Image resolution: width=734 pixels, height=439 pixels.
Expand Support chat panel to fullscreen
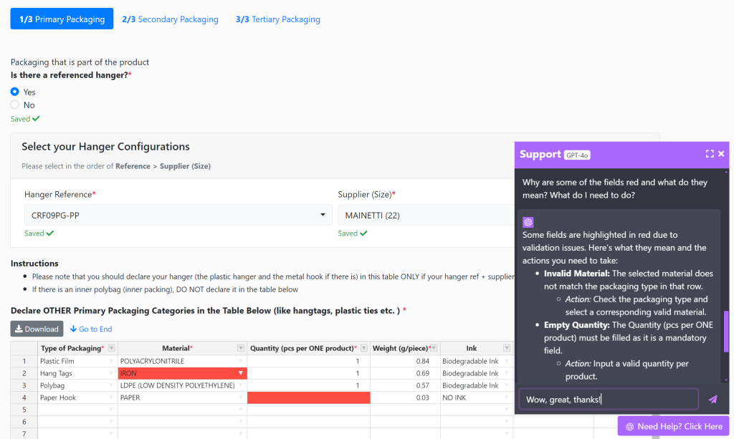(709, 154)
